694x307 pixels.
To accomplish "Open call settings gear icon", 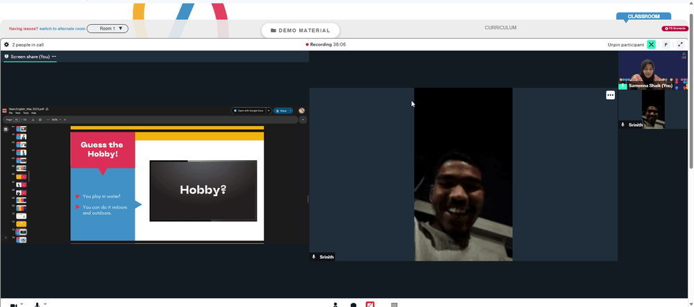I will [x=6, y=44].
